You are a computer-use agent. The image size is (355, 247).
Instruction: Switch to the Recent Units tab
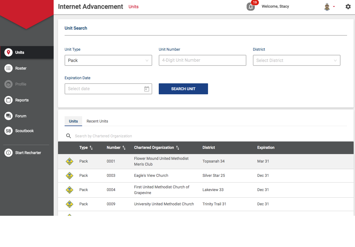(97, 121)
